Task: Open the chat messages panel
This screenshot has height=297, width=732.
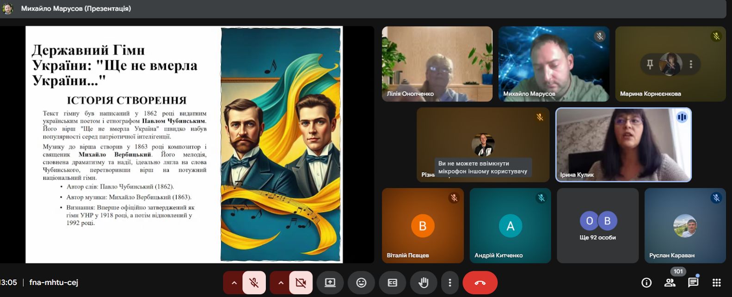Action: coord(693,283)
